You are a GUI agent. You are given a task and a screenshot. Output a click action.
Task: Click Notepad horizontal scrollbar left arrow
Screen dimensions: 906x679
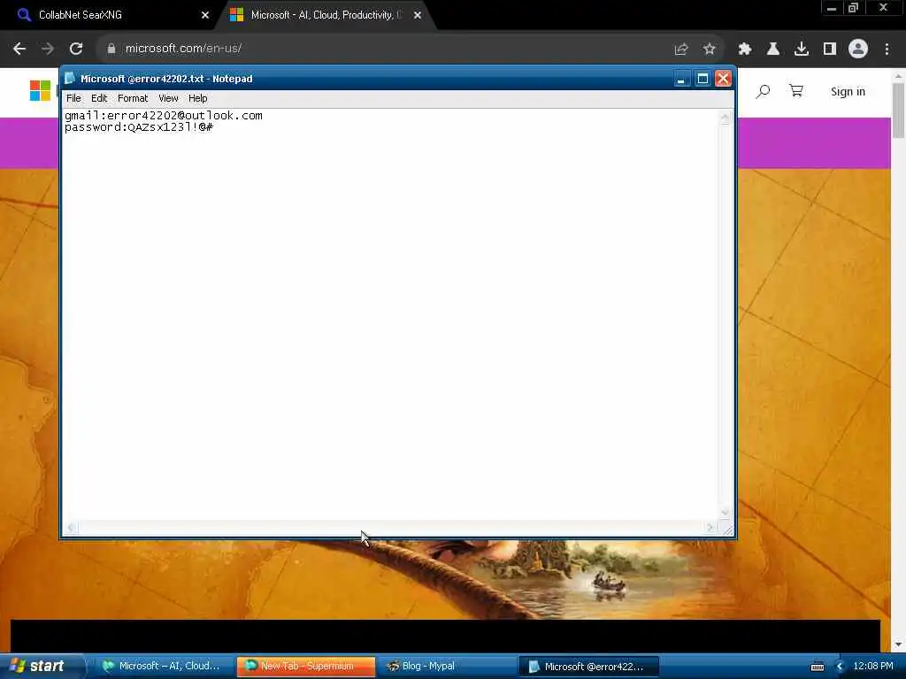[71, 527]
